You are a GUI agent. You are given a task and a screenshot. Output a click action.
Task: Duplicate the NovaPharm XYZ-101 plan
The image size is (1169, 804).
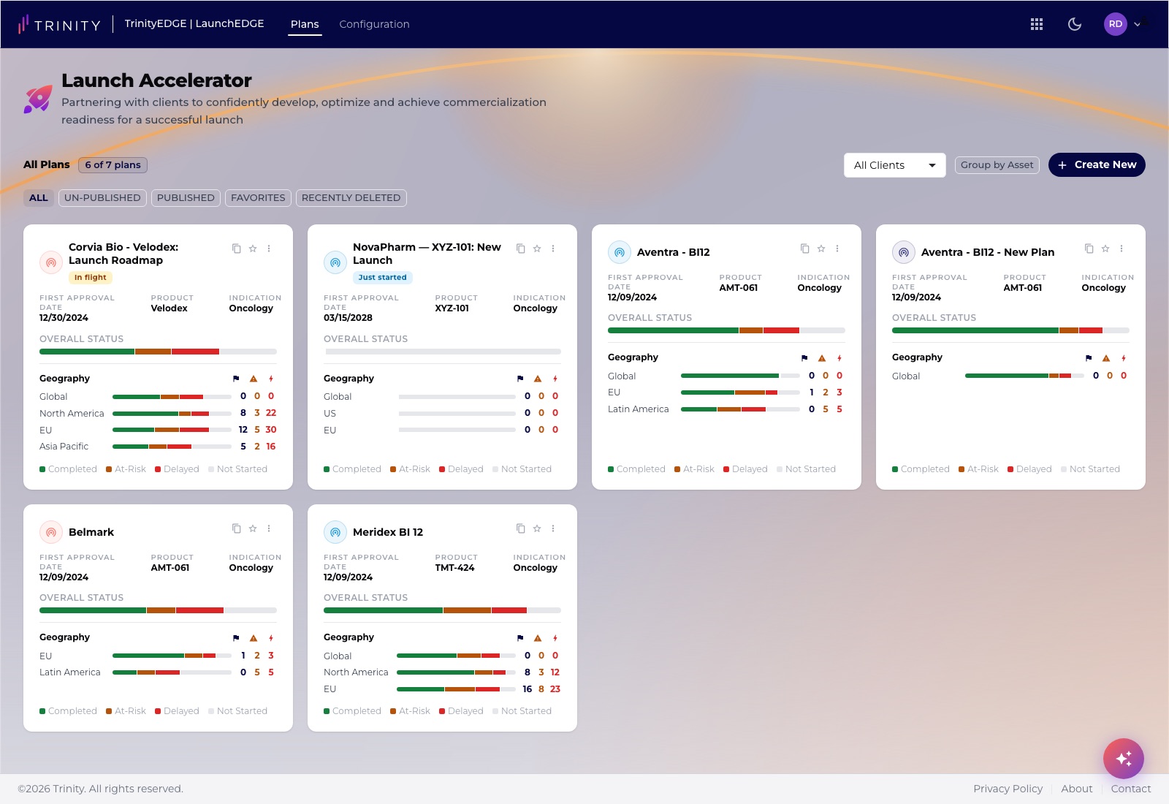[520, 249]
